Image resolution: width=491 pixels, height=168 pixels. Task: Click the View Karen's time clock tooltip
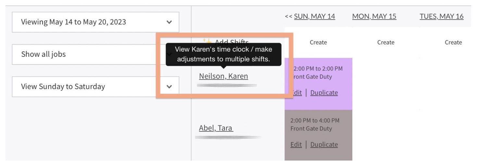[223, 54]
